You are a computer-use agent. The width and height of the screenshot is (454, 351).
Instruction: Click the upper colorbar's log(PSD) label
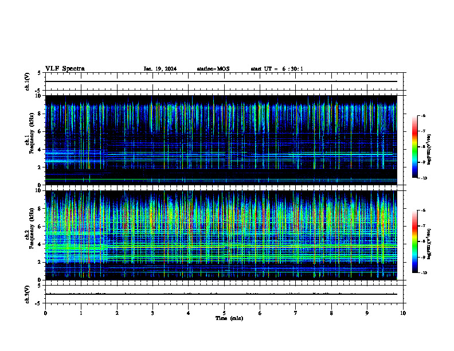click(x=429, y=150)
